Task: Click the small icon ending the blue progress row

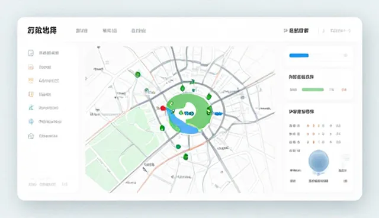Action: (346, 55)
